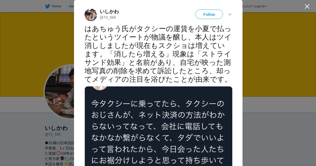Click the Twitter bird icon
Screen dimensions: 316x166
pos(47,6)
